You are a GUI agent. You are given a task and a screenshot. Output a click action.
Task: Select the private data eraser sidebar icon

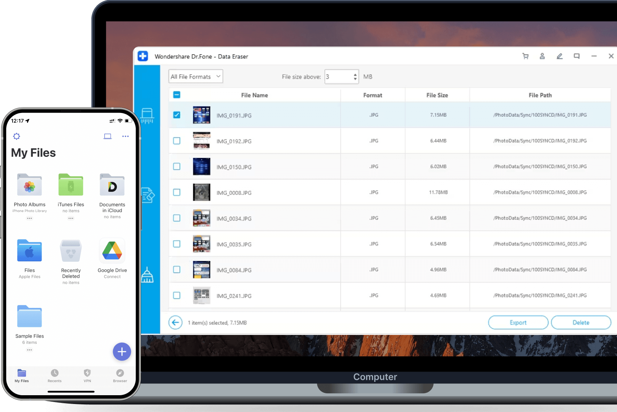pyautogui.click(x=147, y=195)
